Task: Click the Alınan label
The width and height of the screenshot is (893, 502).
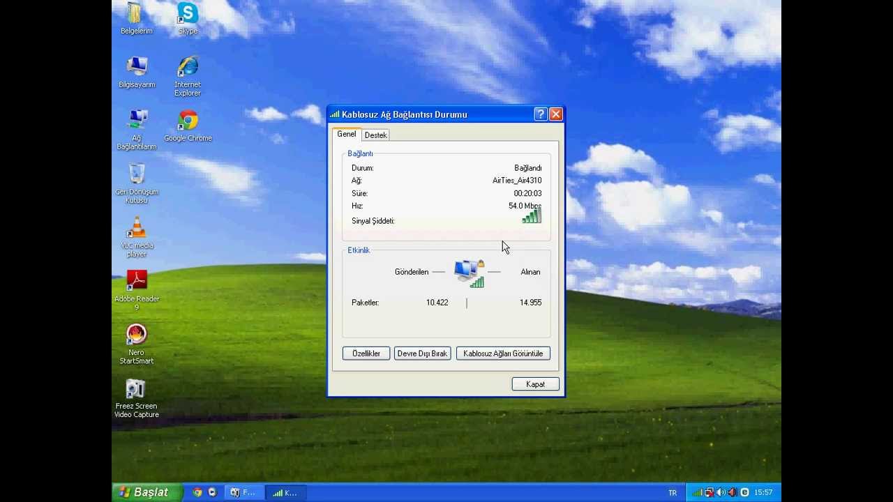Action: click(530, 272)
